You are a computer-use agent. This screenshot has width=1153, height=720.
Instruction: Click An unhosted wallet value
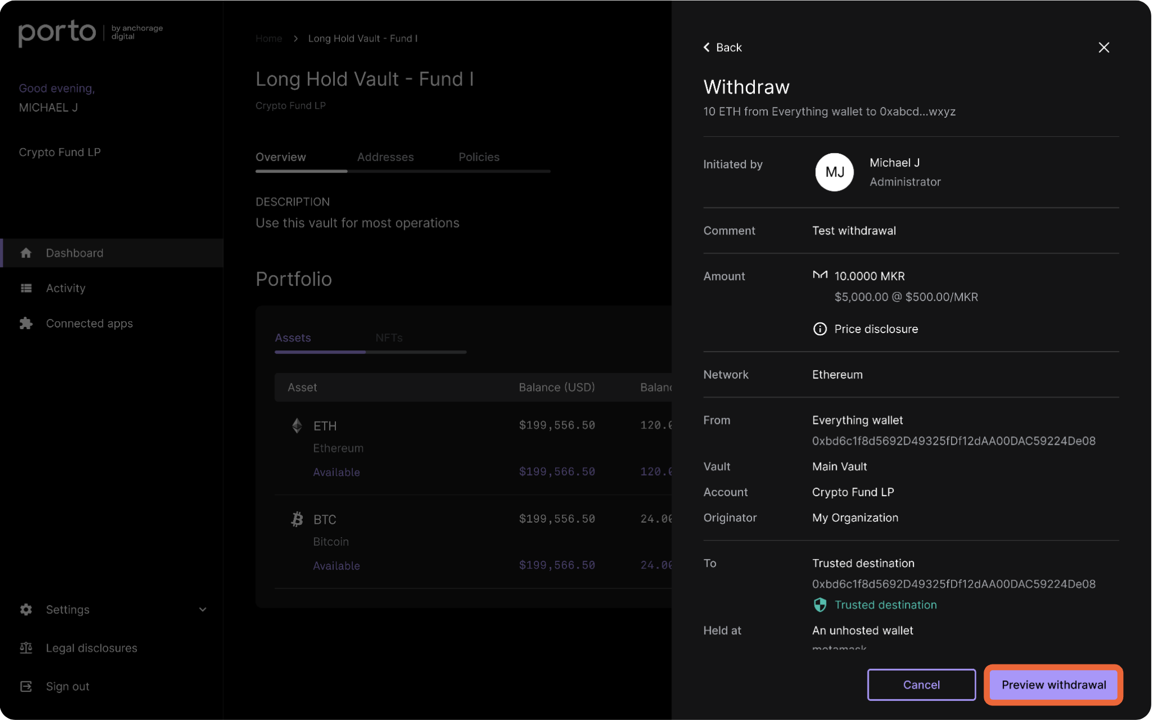863,630
